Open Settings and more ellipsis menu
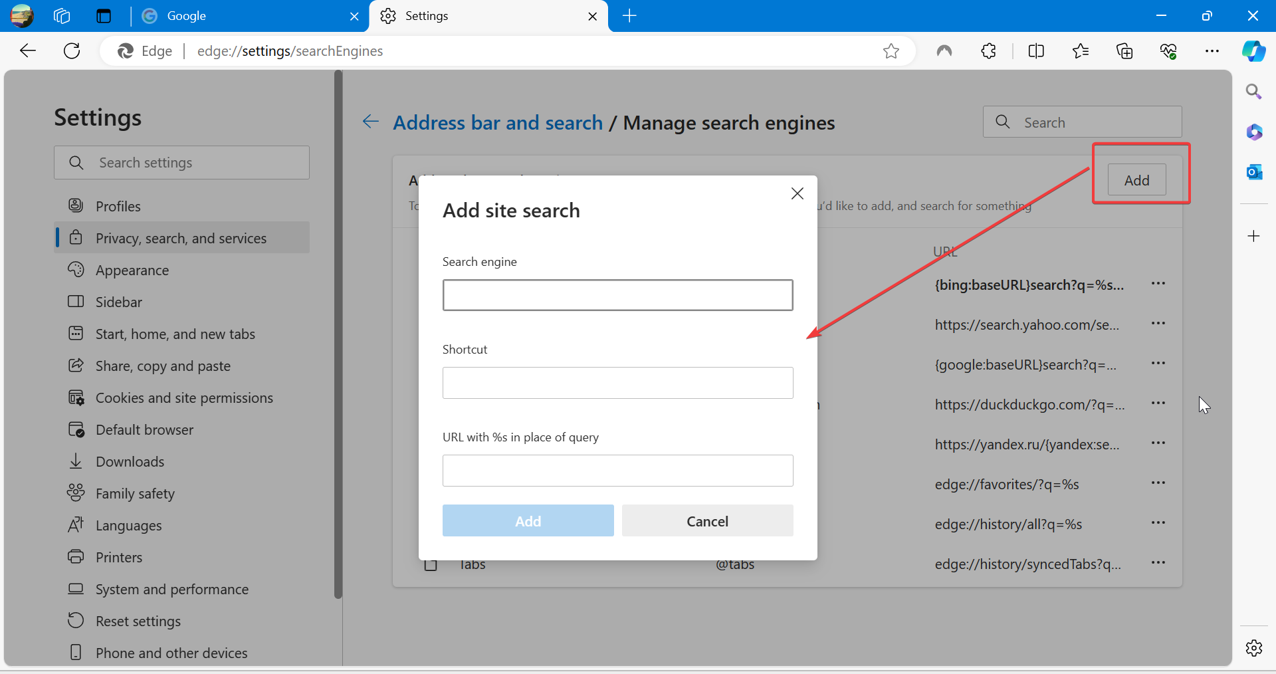 (x=1212, y=51)
